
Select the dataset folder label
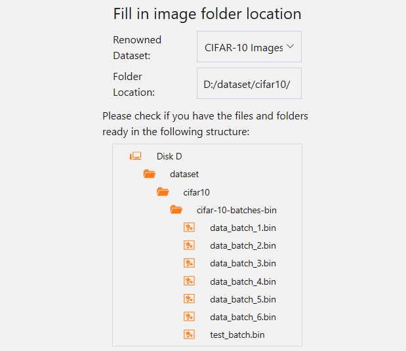[x=184, y=174]
